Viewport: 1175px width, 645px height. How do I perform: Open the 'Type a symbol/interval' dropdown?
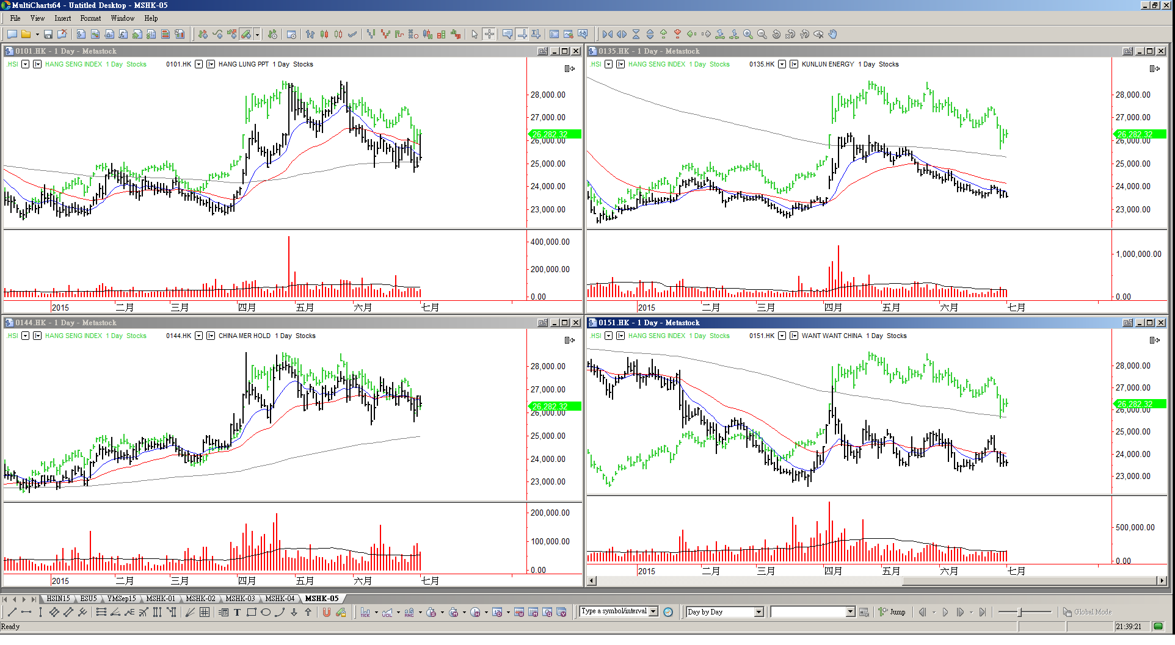(x=653, y=611)
